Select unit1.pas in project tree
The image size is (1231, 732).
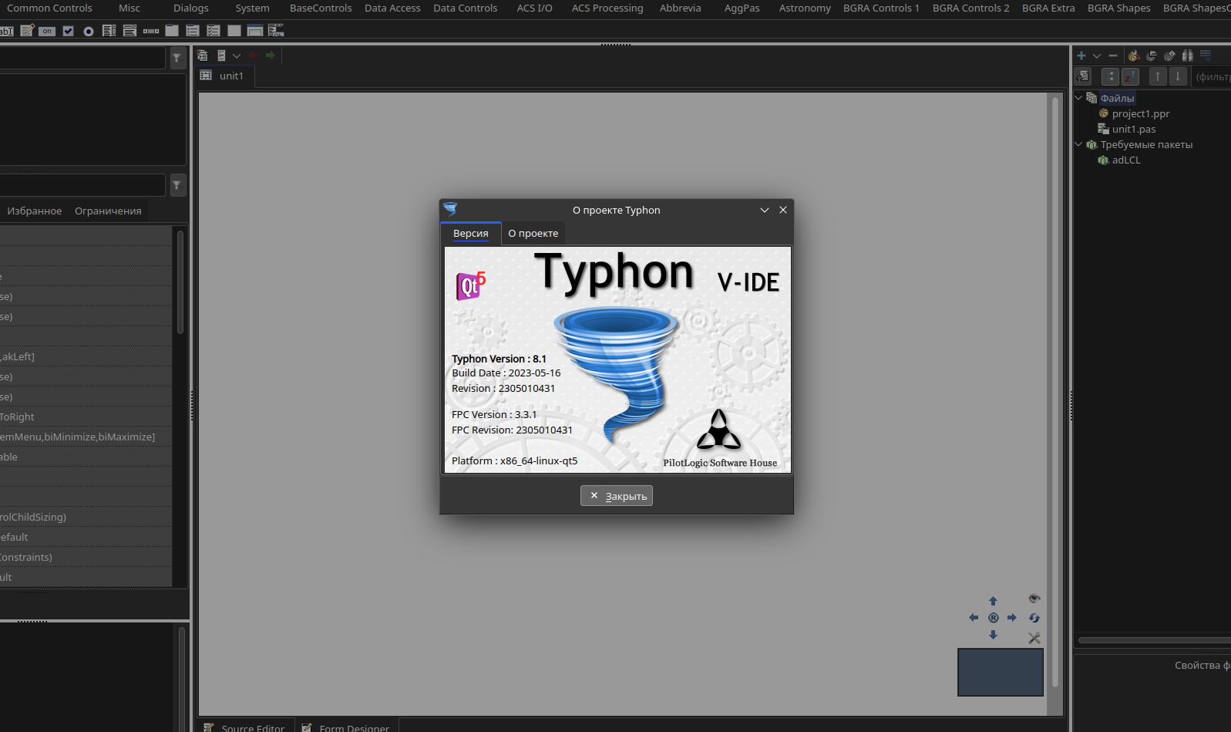(x=1133, y=129)
